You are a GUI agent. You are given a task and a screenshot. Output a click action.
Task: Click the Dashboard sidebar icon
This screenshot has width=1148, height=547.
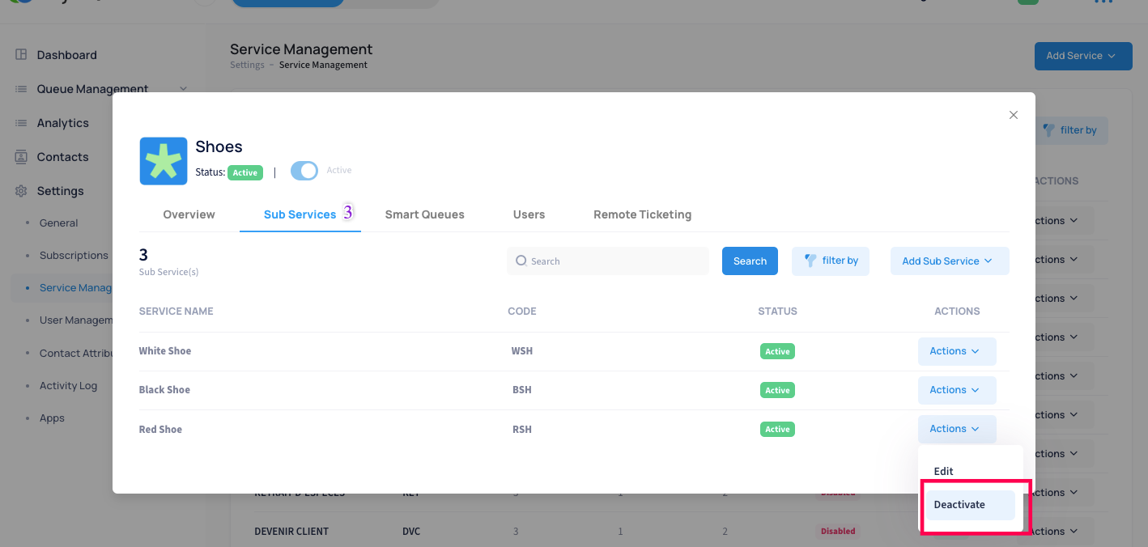[21, 55]
